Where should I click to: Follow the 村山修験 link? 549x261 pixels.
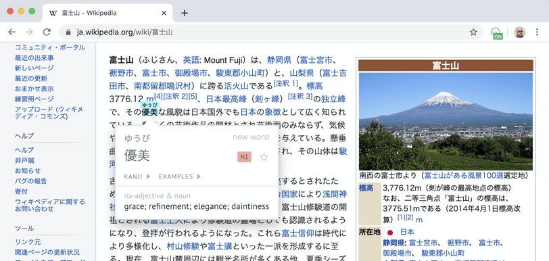tap(183, 246)
